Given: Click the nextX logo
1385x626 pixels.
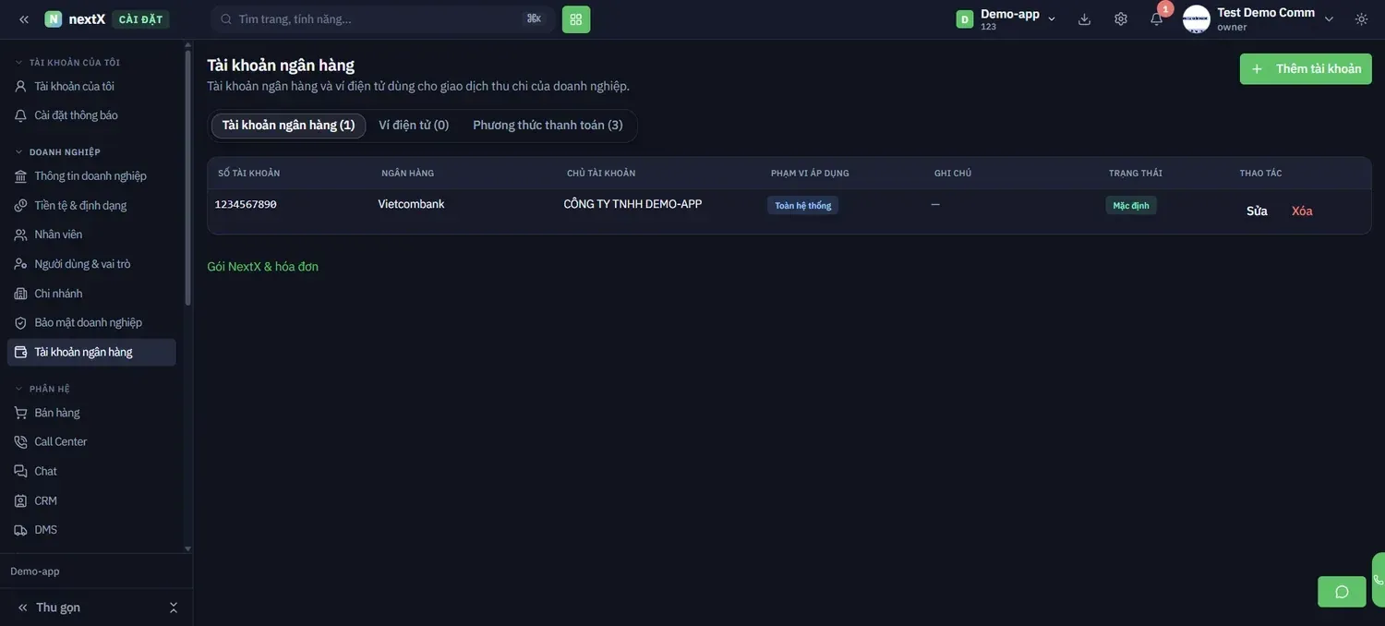Looking at the screenshot, I should [75, 19].
